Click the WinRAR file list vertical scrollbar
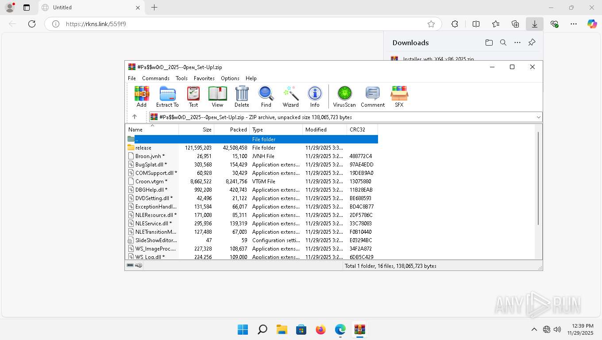The image size is (602, 340). click(538, 178)
